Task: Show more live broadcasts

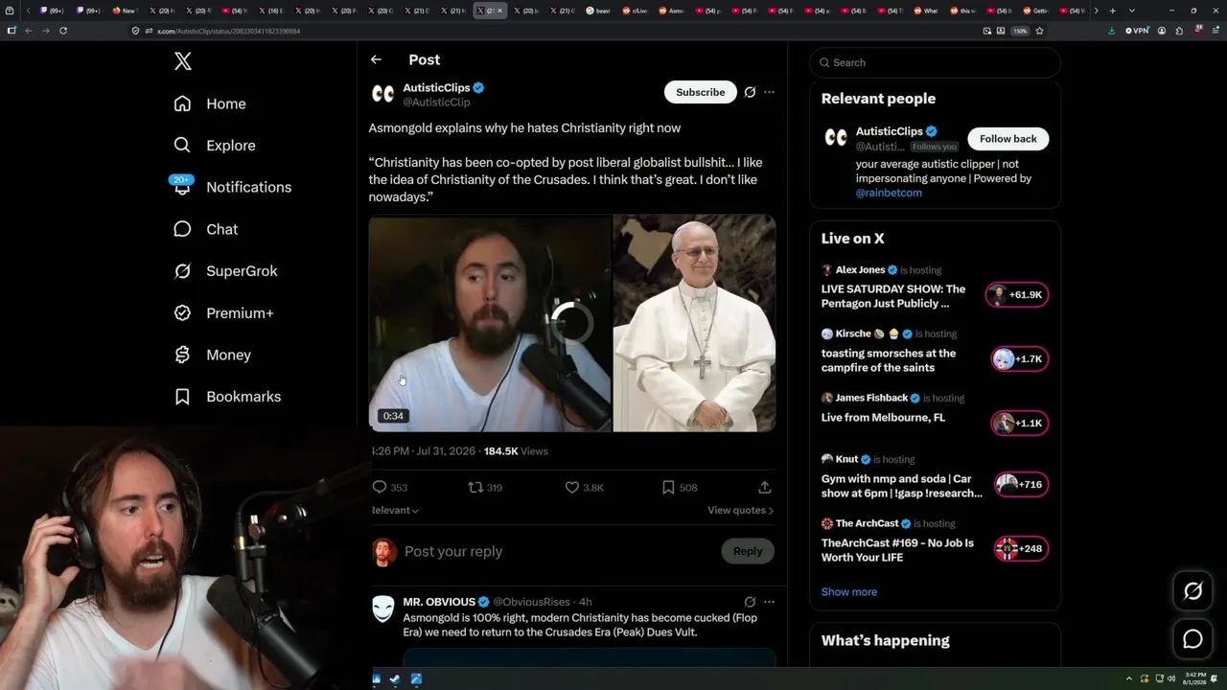Action: point(849,592)
